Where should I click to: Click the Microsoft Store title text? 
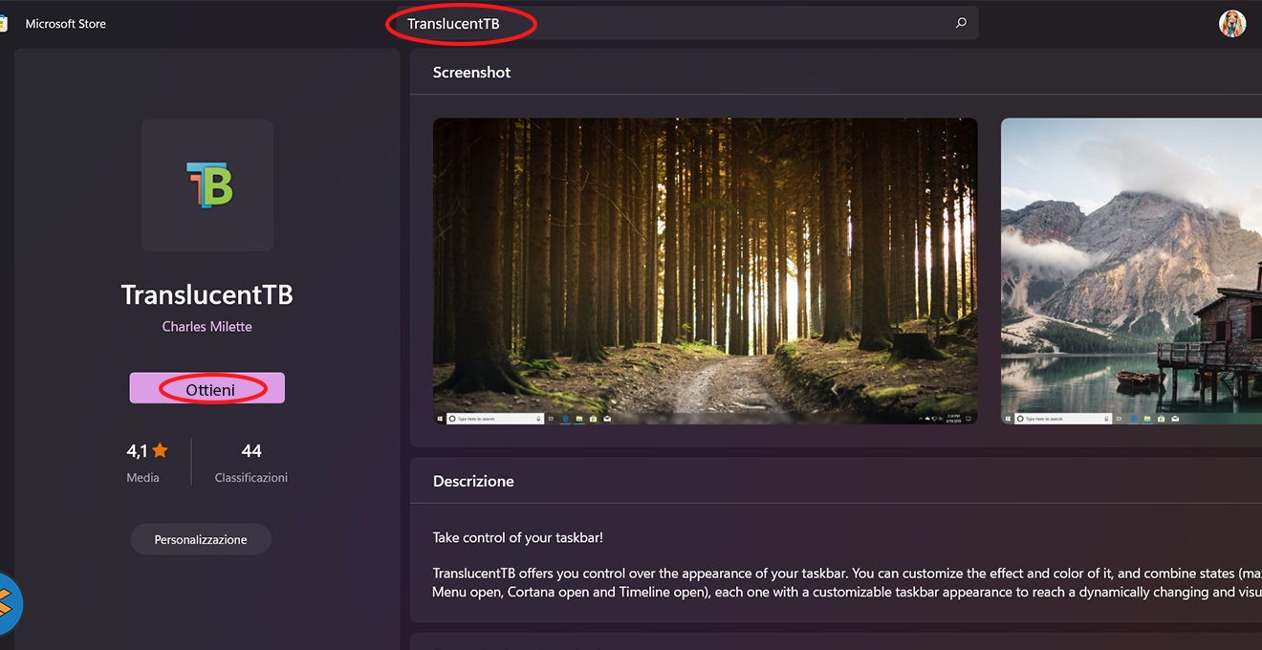tap(66, 24)
